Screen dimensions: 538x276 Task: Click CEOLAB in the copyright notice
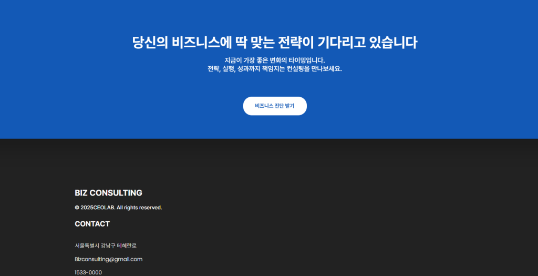(x=104, y=208)
